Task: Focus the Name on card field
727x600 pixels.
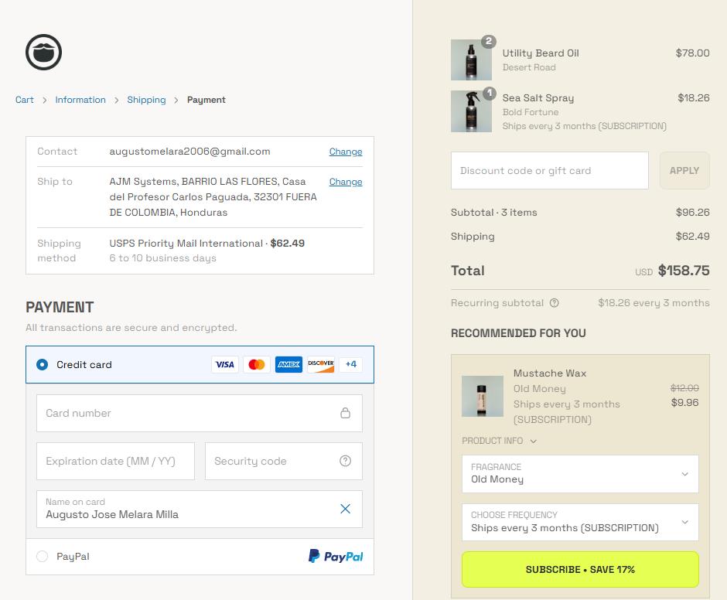Action: pos(200,509)
